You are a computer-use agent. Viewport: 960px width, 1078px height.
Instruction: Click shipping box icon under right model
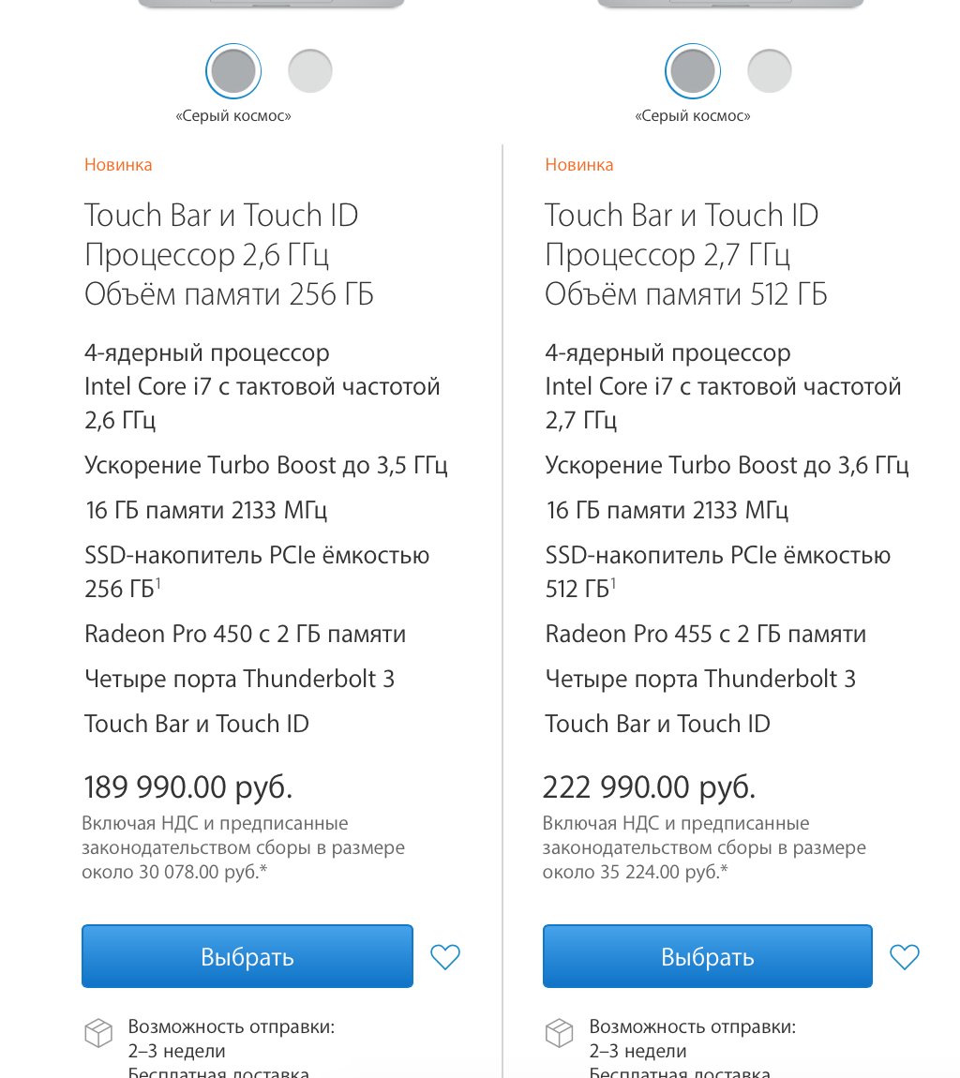tap(559, 1033)
